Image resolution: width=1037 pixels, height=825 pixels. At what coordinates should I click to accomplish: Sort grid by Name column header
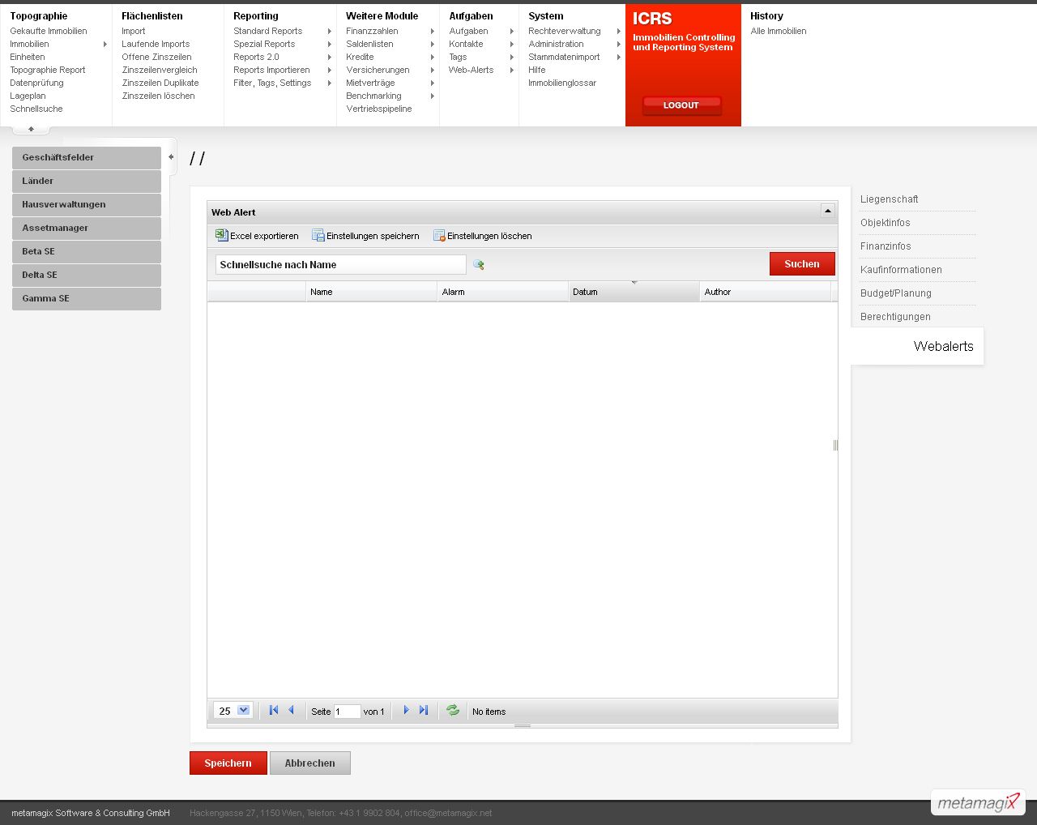point(371,292)
